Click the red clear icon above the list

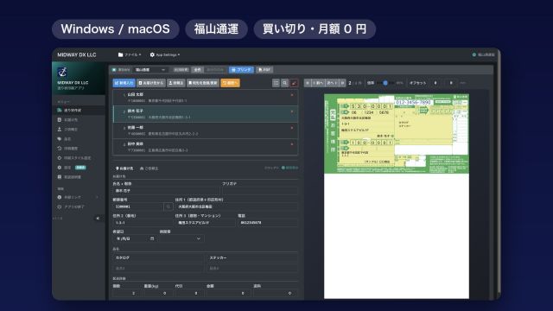coord(294,83)
